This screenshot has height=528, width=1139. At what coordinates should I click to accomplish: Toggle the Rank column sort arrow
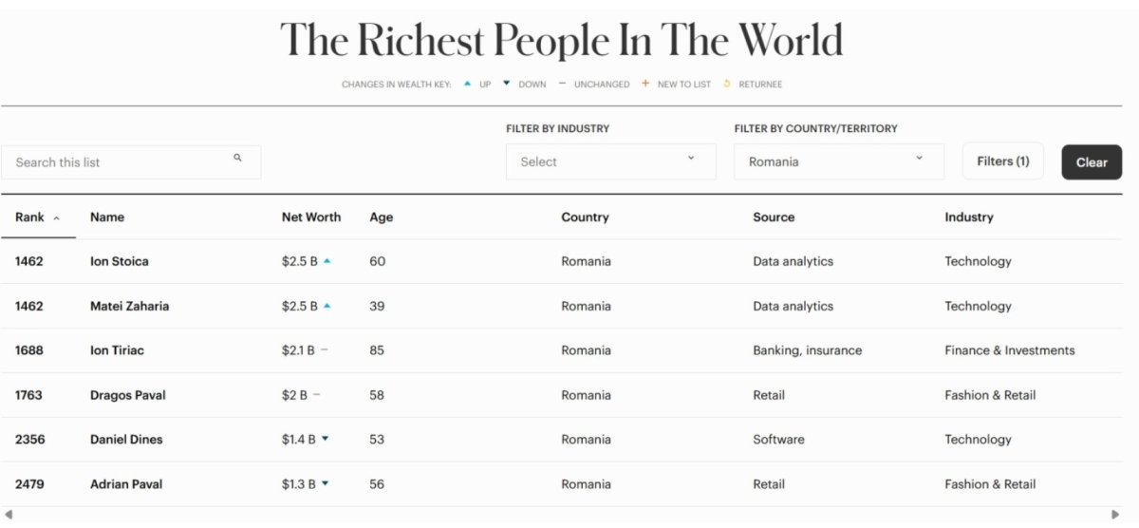tap(56, 218)
